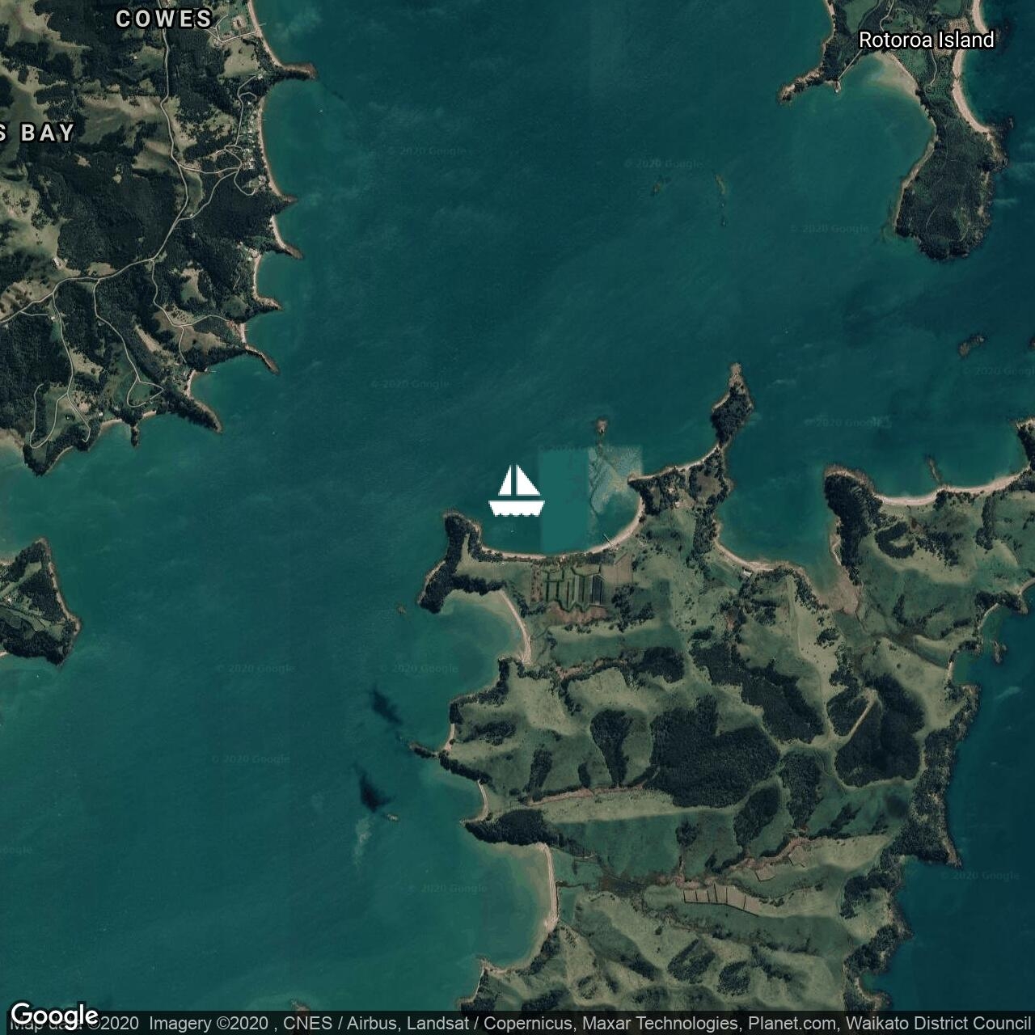
Task: Click the COWES place label
Action: click(164, 19)
